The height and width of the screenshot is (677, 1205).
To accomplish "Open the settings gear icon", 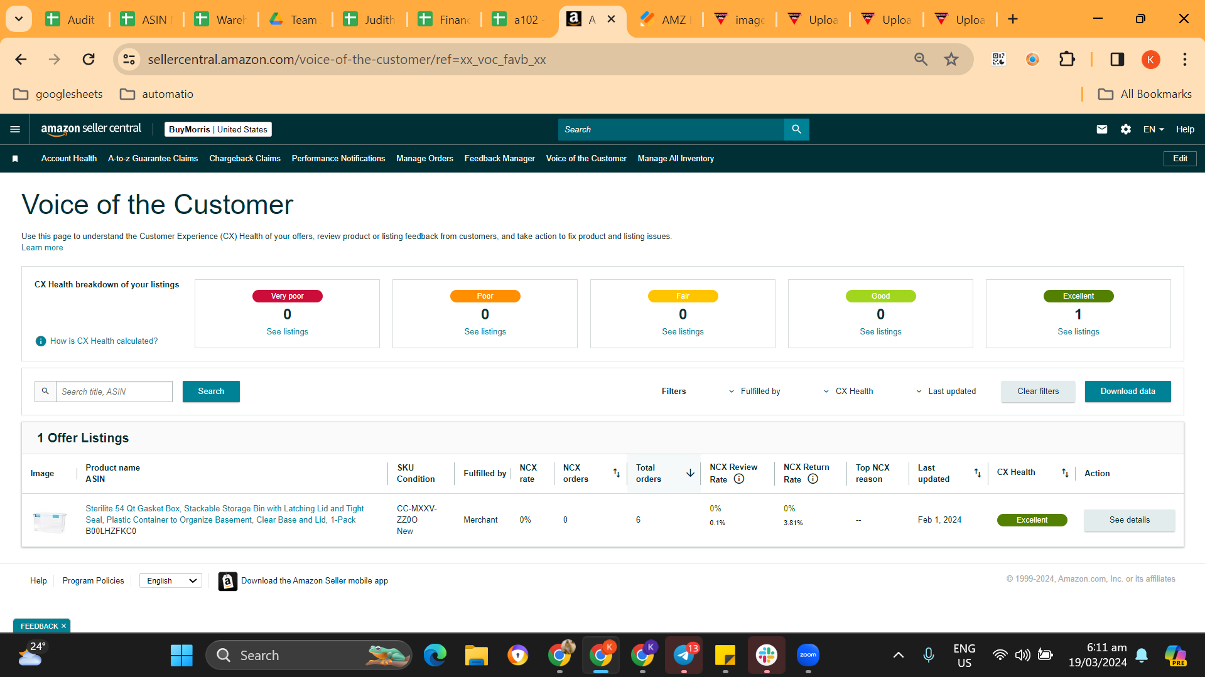I will tap(1125, 129).
